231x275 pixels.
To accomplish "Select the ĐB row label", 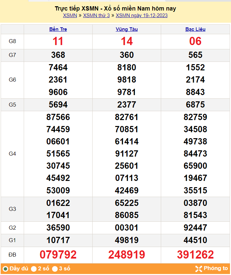I will click(12, 255).
